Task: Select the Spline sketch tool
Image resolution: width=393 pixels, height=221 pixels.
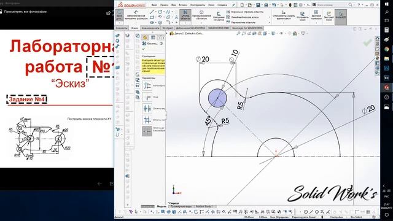Action: [x=168, y=12]
